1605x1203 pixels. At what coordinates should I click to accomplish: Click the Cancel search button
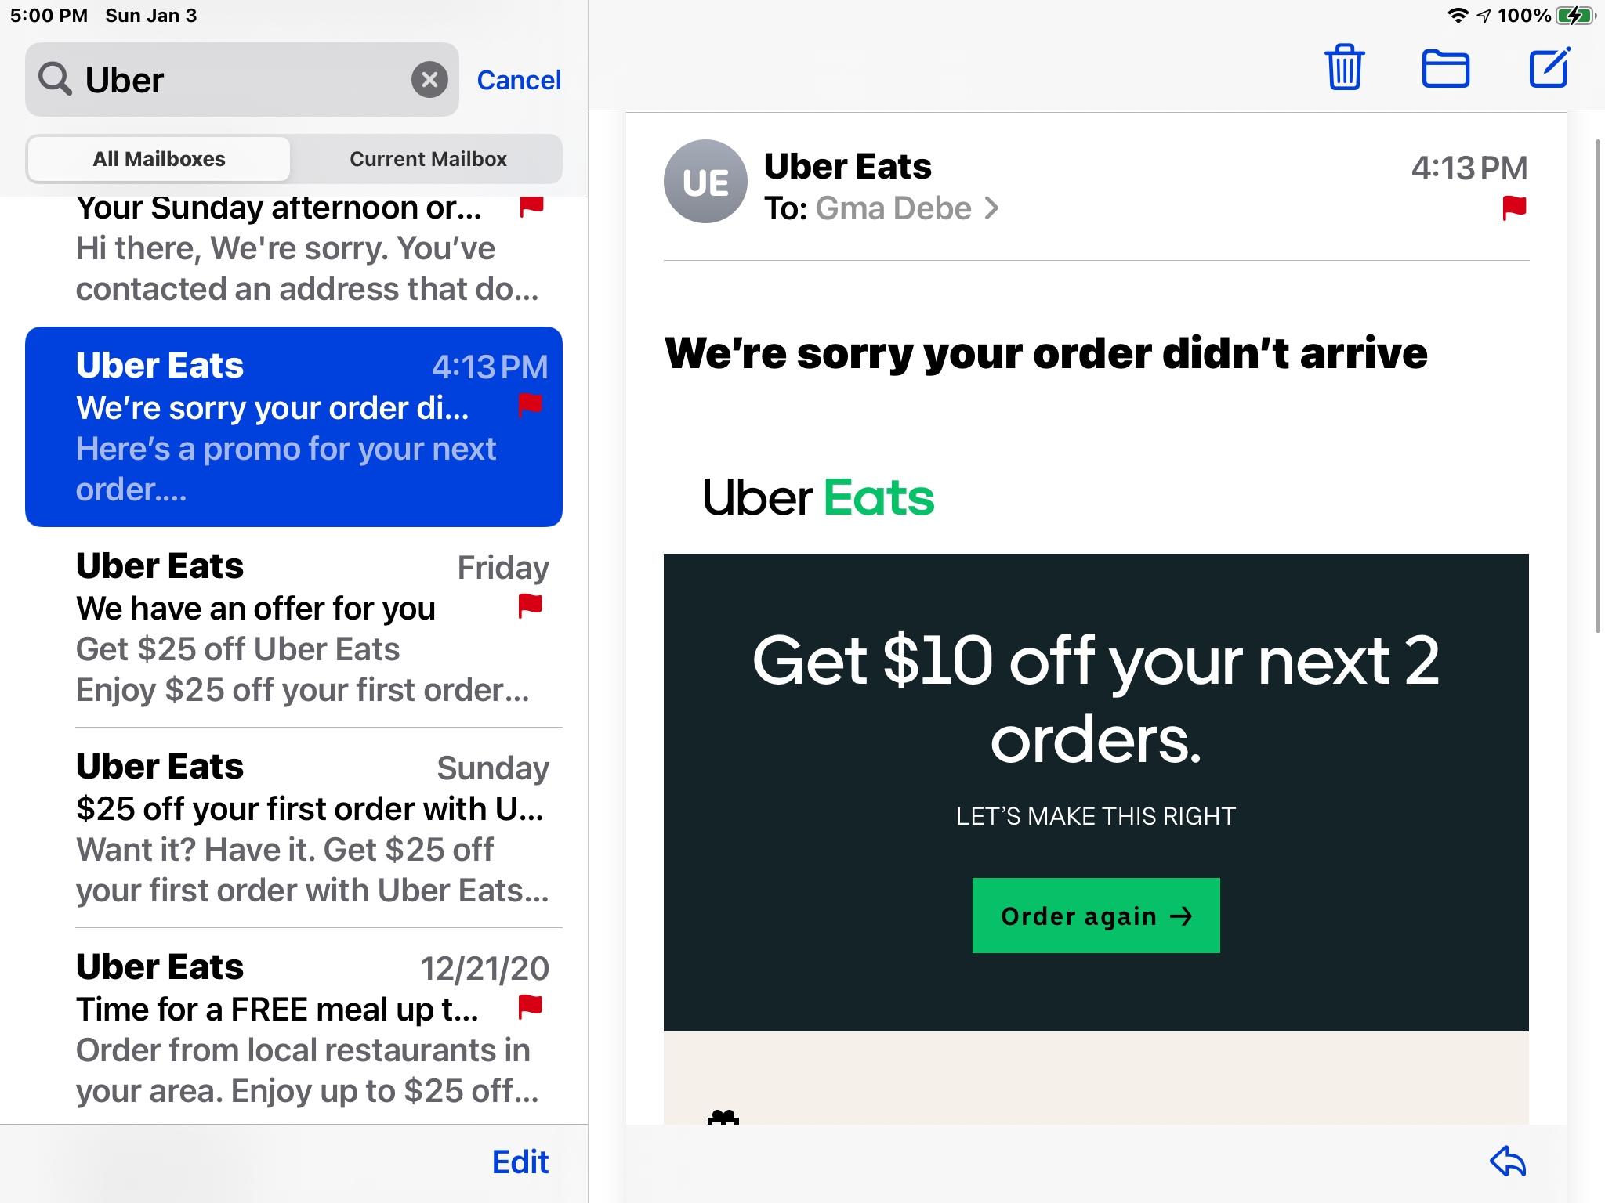click(517, 80)
